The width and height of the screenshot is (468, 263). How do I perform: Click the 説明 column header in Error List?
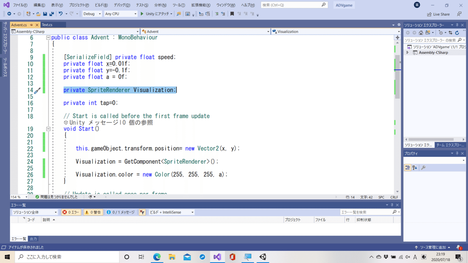46,220
